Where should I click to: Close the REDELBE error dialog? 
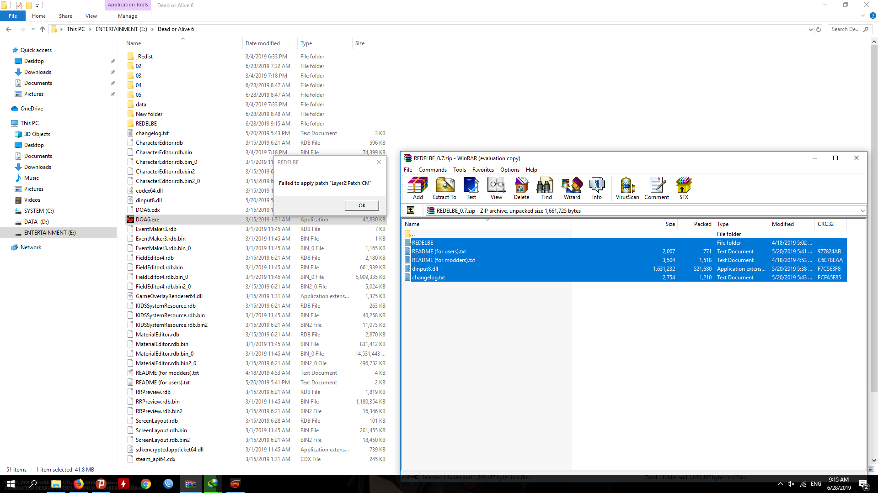379,162
